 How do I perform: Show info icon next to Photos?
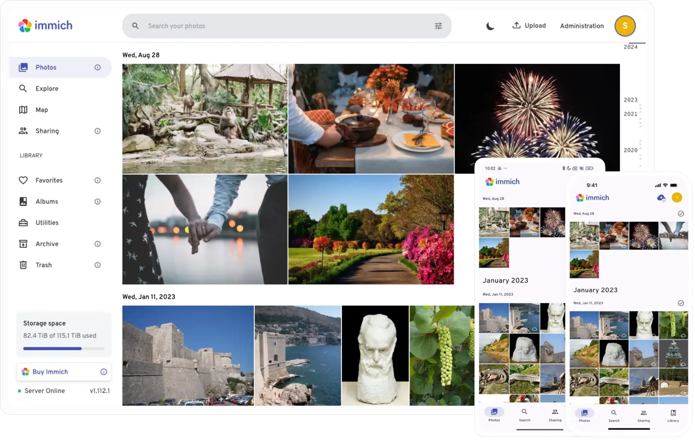(97, 67)
